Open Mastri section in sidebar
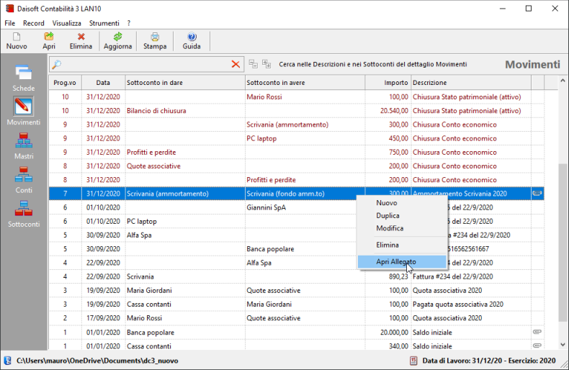Viewport: 569px width, 370px height. [x=24, y=146]
